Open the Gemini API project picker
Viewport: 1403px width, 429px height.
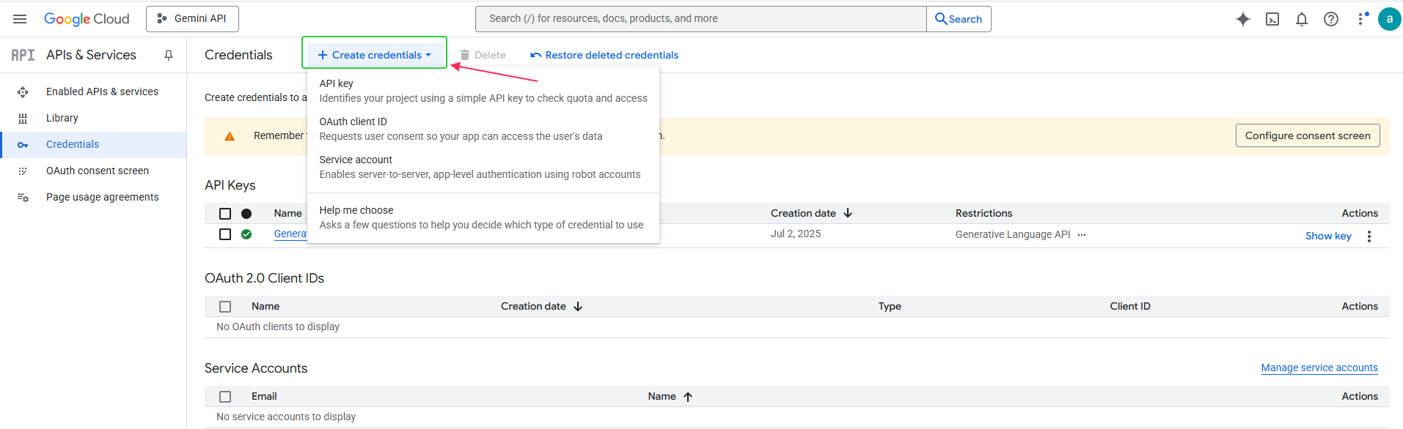pos(192,19)
